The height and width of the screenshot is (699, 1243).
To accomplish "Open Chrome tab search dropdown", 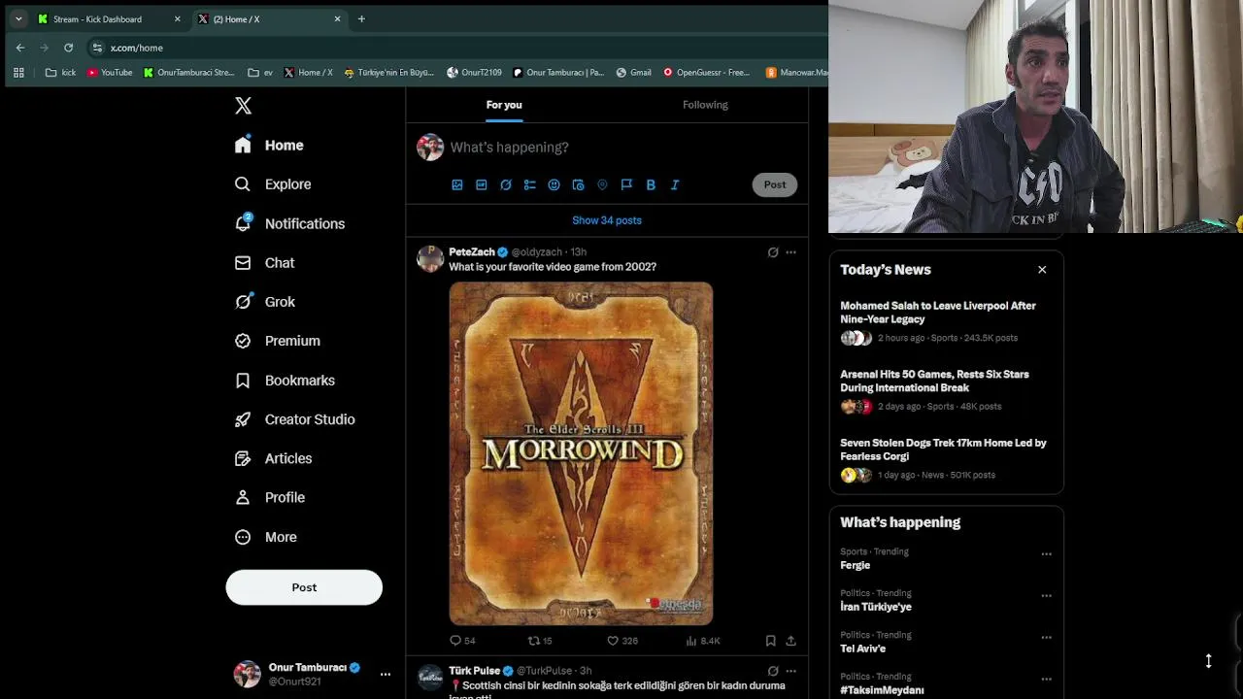I will (18, 18).
